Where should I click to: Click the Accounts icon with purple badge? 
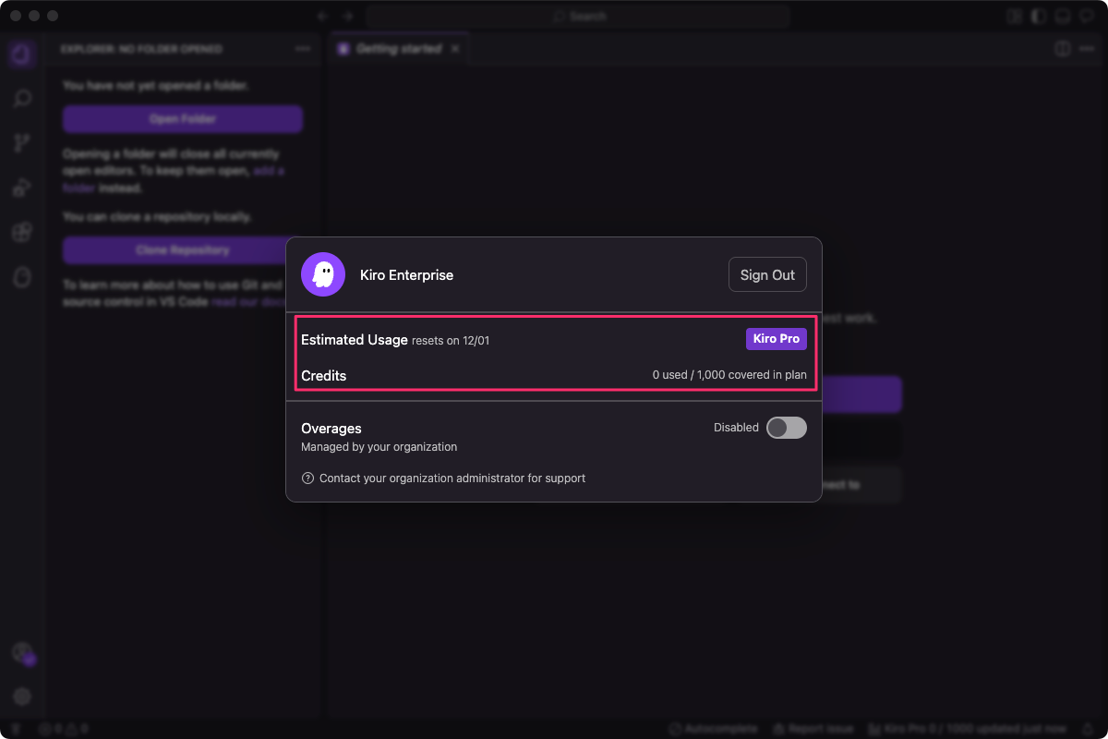[22, 654]
